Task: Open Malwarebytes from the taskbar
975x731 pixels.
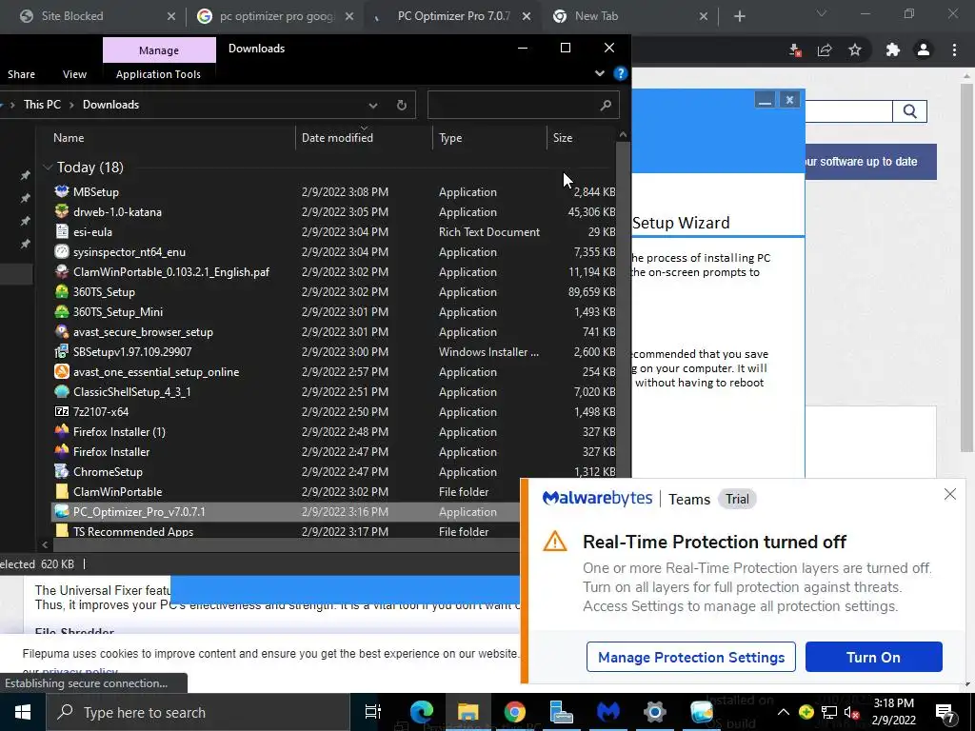Action: click(608, 712)
